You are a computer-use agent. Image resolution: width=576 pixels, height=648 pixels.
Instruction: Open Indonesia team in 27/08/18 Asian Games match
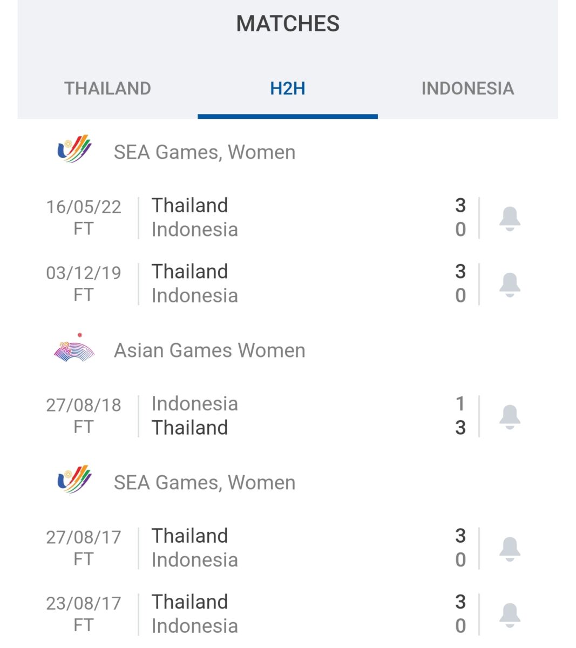click(x=194, y=403)
